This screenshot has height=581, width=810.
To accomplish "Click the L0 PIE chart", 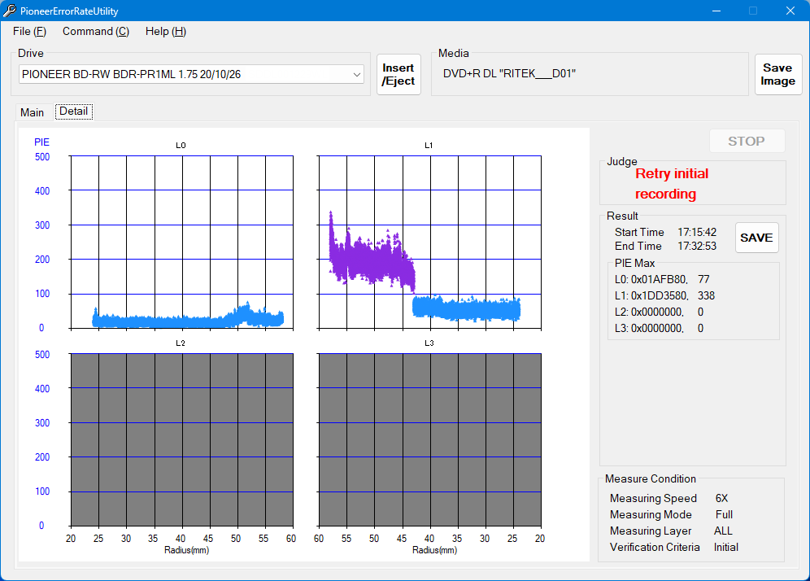I will 182,242.
